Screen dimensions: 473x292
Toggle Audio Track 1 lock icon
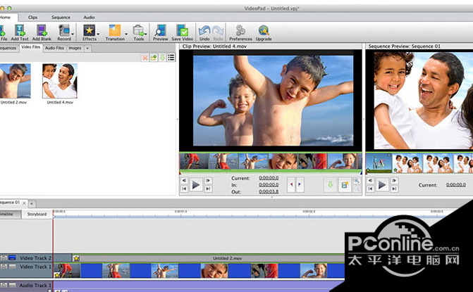point(4,285)
